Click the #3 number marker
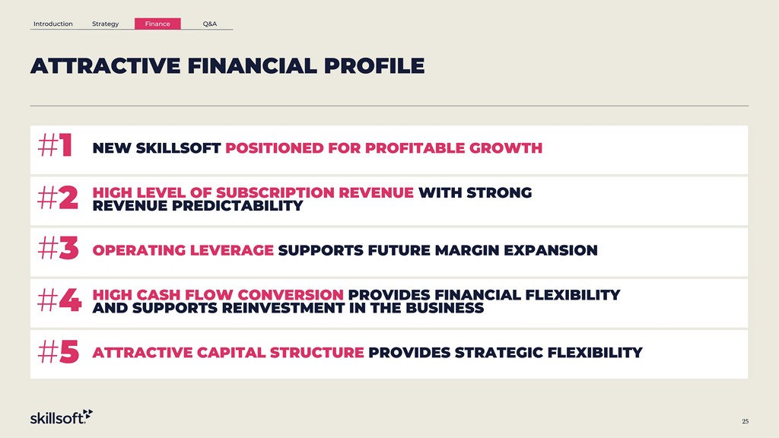The width and height of the screenshot is (779, 438). [57, 249]
